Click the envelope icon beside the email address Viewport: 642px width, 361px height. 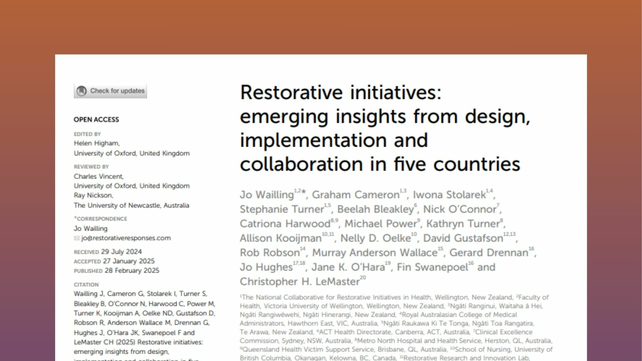(x=77, y=238)
